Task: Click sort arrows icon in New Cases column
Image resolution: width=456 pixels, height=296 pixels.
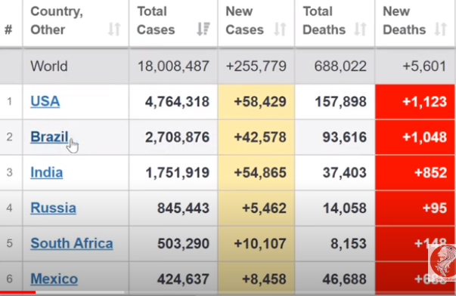Action: (x=280, y=29)
